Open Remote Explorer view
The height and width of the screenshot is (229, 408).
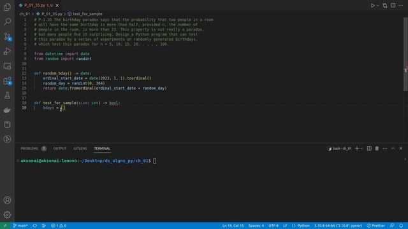7,66
